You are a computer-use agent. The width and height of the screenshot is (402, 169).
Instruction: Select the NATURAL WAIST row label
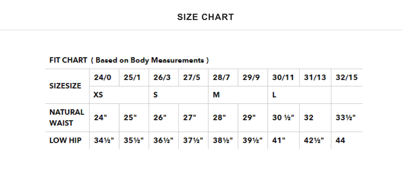[x=66, y=118]
